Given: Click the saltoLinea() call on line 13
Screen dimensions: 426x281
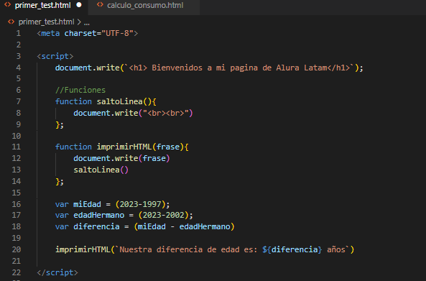Looking at the screenshot, I should pyautogui.click(x=101, y=170).
